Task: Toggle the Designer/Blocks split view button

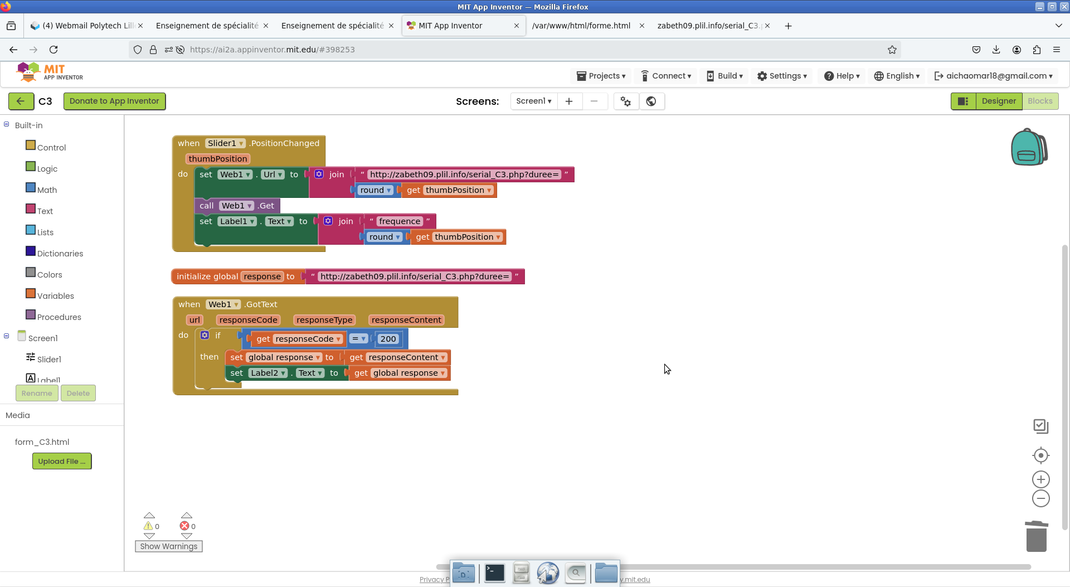Action: pos(963,101)
